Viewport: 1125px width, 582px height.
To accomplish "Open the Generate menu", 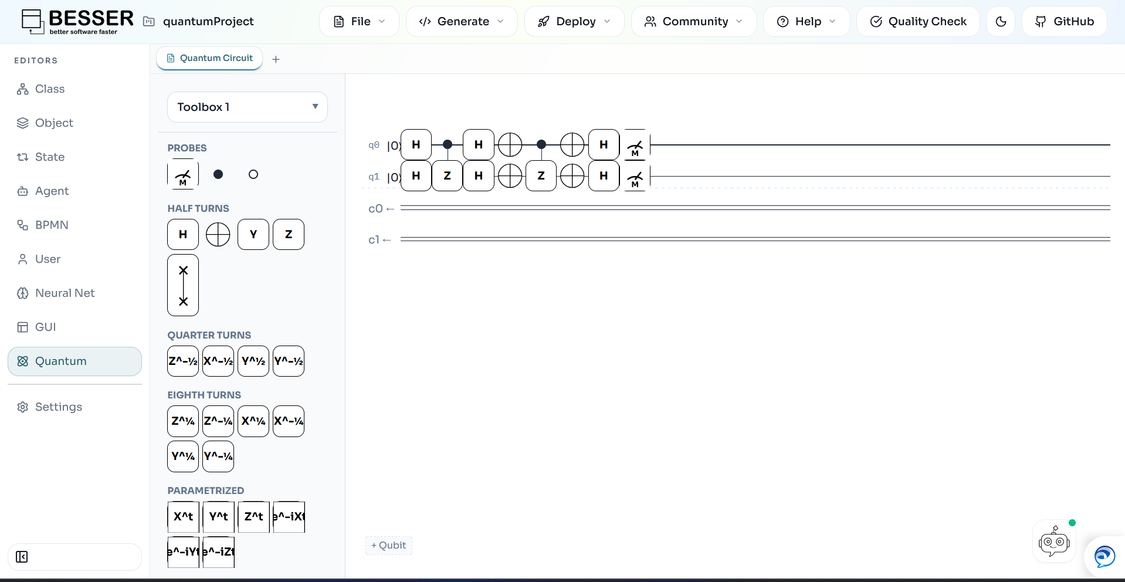I will [x=462, y=22].
